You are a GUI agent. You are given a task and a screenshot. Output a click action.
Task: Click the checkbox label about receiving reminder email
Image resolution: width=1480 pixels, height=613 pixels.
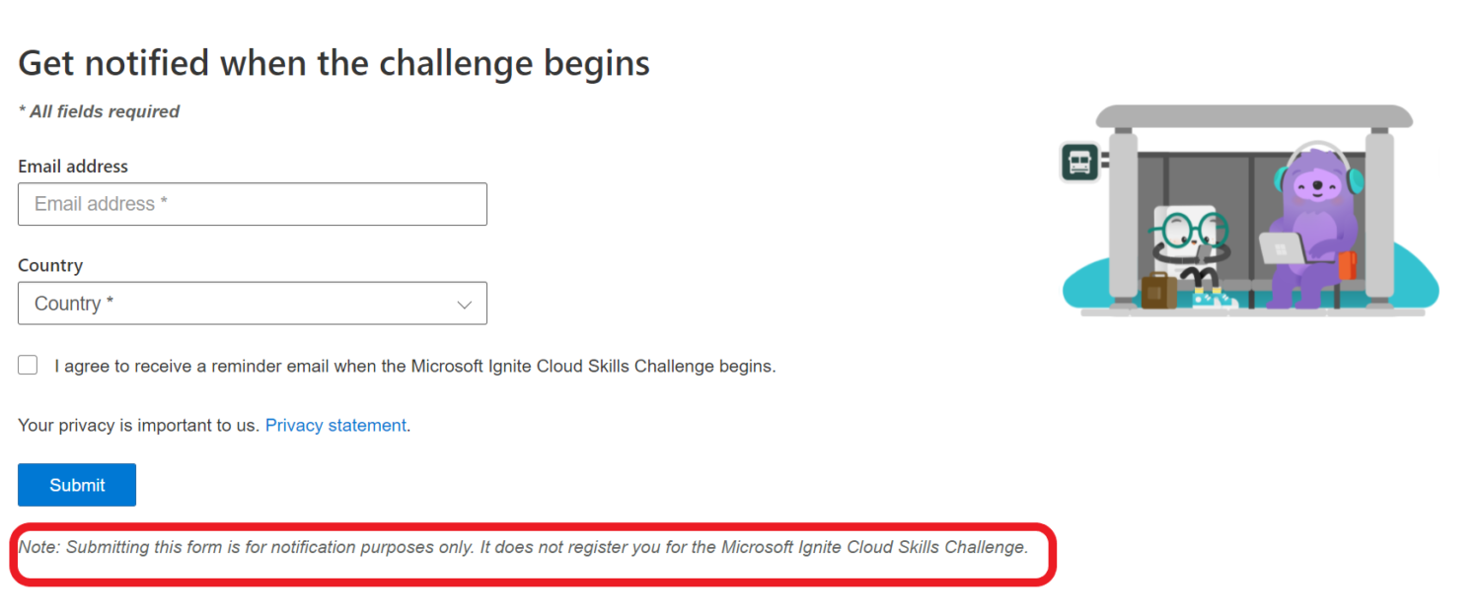(414, 366)
